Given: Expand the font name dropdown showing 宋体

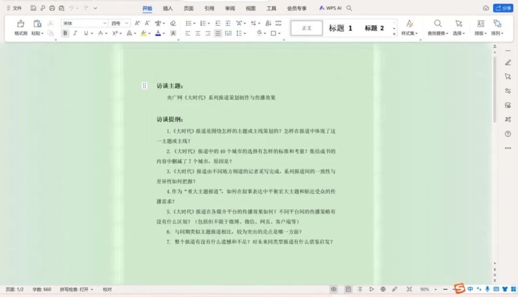Looking at the screenshot, I should click(105, 23).
